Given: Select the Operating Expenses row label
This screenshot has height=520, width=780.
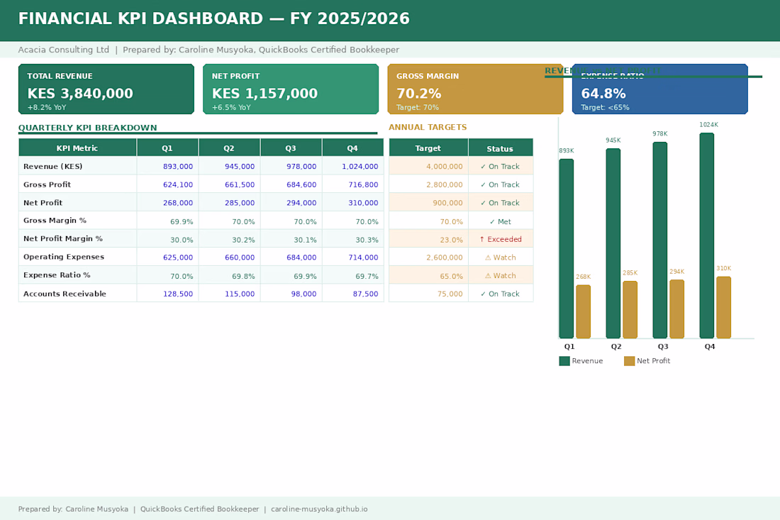Looking at the screenshot, I should point(64,257).
